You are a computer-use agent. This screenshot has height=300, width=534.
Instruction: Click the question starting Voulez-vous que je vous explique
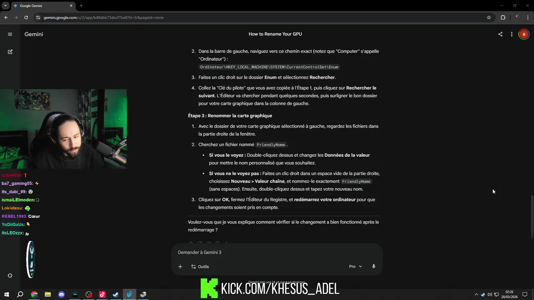283,226
